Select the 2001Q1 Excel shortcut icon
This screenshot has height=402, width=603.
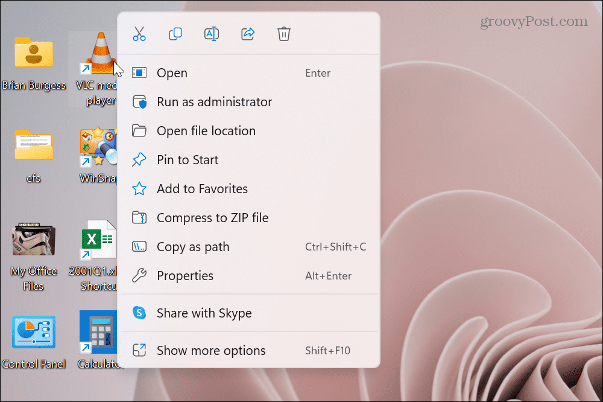[x=98, y=240]
